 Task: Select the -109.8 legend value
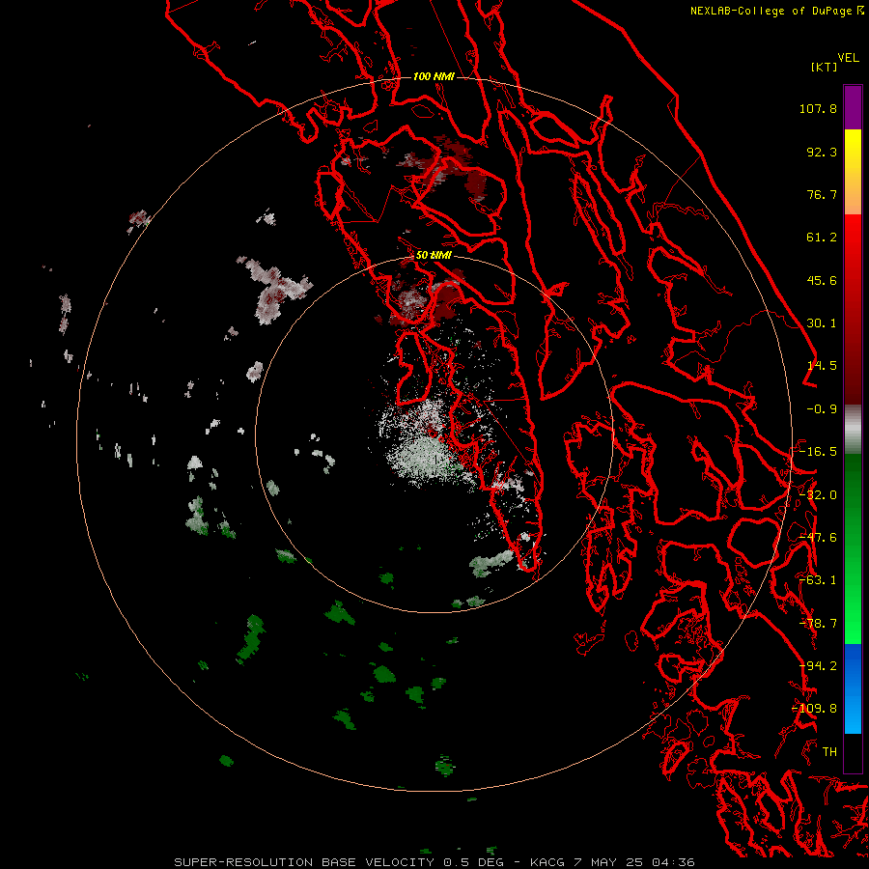pos(815,709)
